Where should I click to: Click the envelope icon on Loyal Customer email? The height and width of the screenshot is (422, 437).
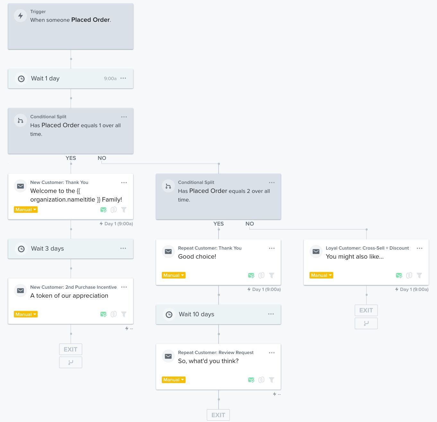pyautogui.click(x=316, y=252)
